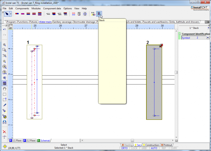Select the arrow pointer selection tool
This screenshot has width=211, height=151.
coord(7,14)
